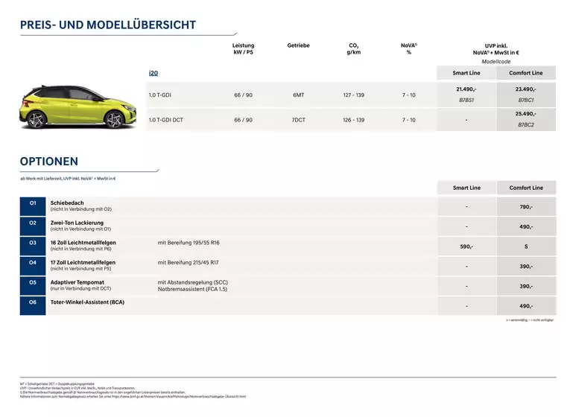Click 'mit Bereifung 195/55 R16' description
576x417 pixels.
[189, 243]
